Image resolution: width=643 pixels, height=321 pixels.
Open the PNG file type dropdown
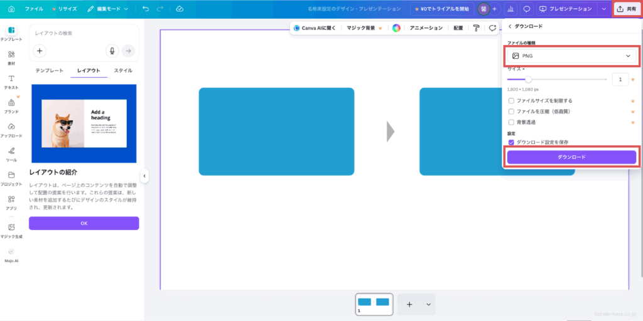pyautogui.click(x=572, y=56)
